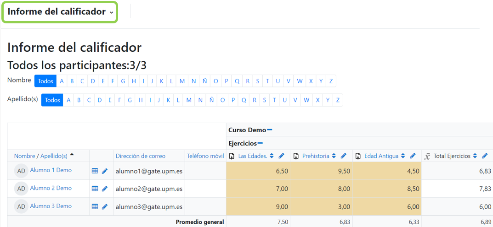The image size is (493, 227).
Task: Open the Edad Antigua activity link
Action: [381, 156]
